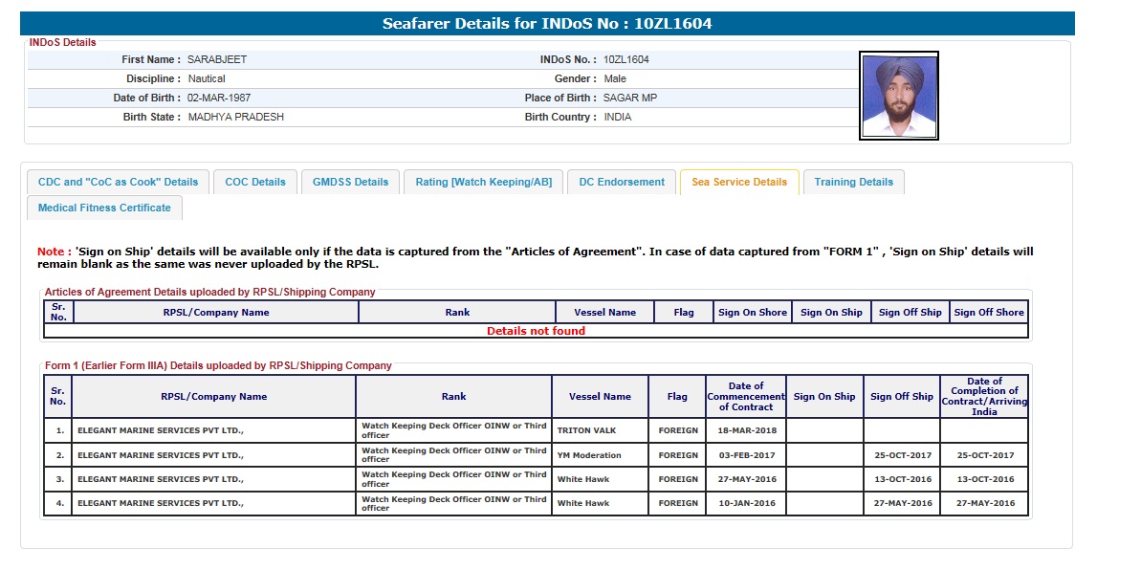The height and width of the screenshot is (570, 1141).
Task: Switch to the COC Details tab
Action: coord(255,182)
